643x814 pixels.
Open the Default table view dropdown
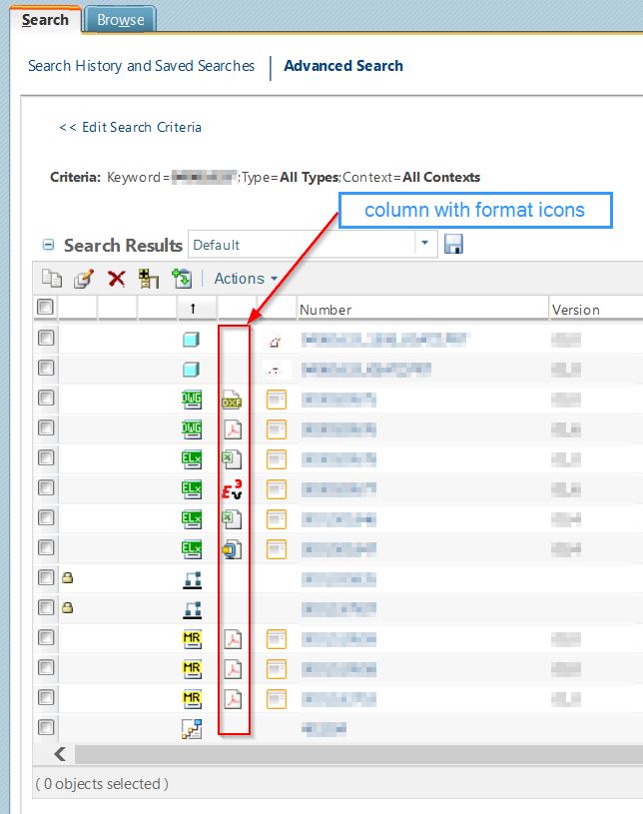424,244
